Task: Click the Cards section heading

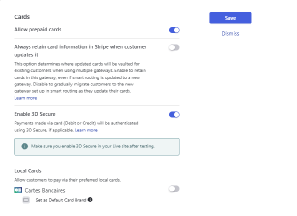Action: [x=22, y=17]
